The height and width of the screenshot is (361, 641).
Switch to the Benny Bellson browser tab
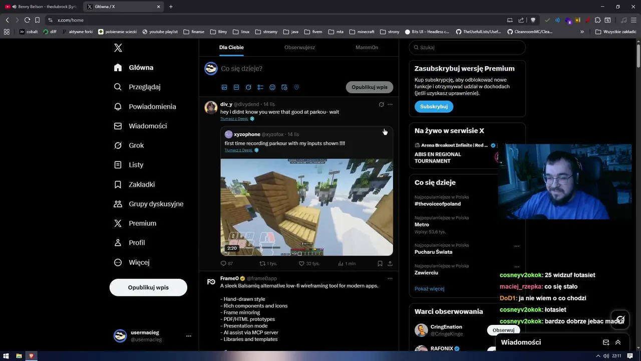(x=42, y=7)
